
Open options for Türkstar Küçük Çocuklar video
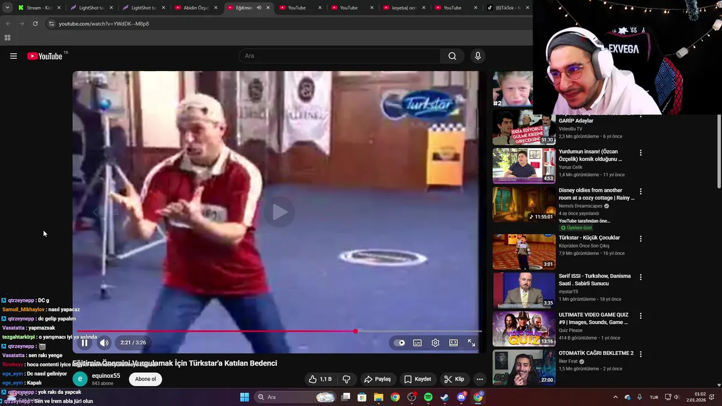click(641, 239)
